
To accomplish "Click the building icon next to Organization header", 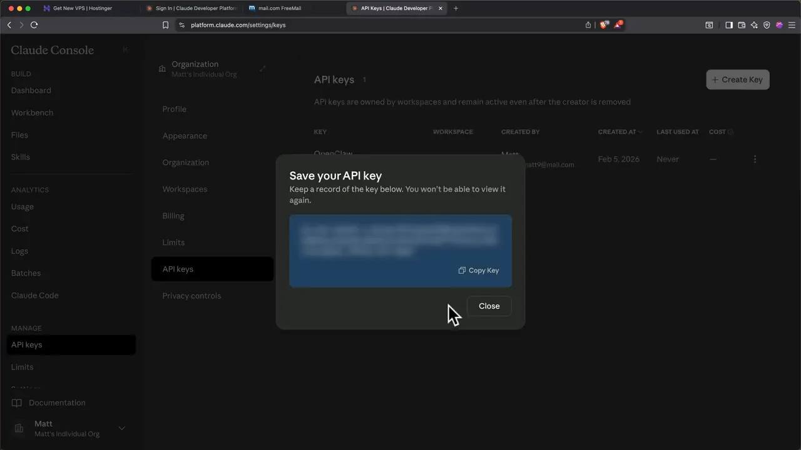I will [x=162, y=69].
